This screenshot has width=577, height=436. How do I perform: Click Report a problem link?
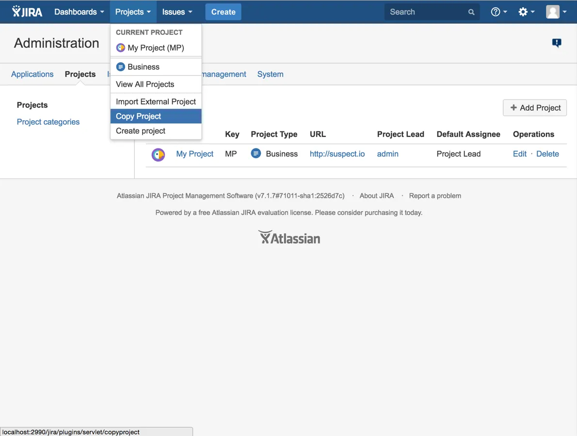tap(435, 196)
